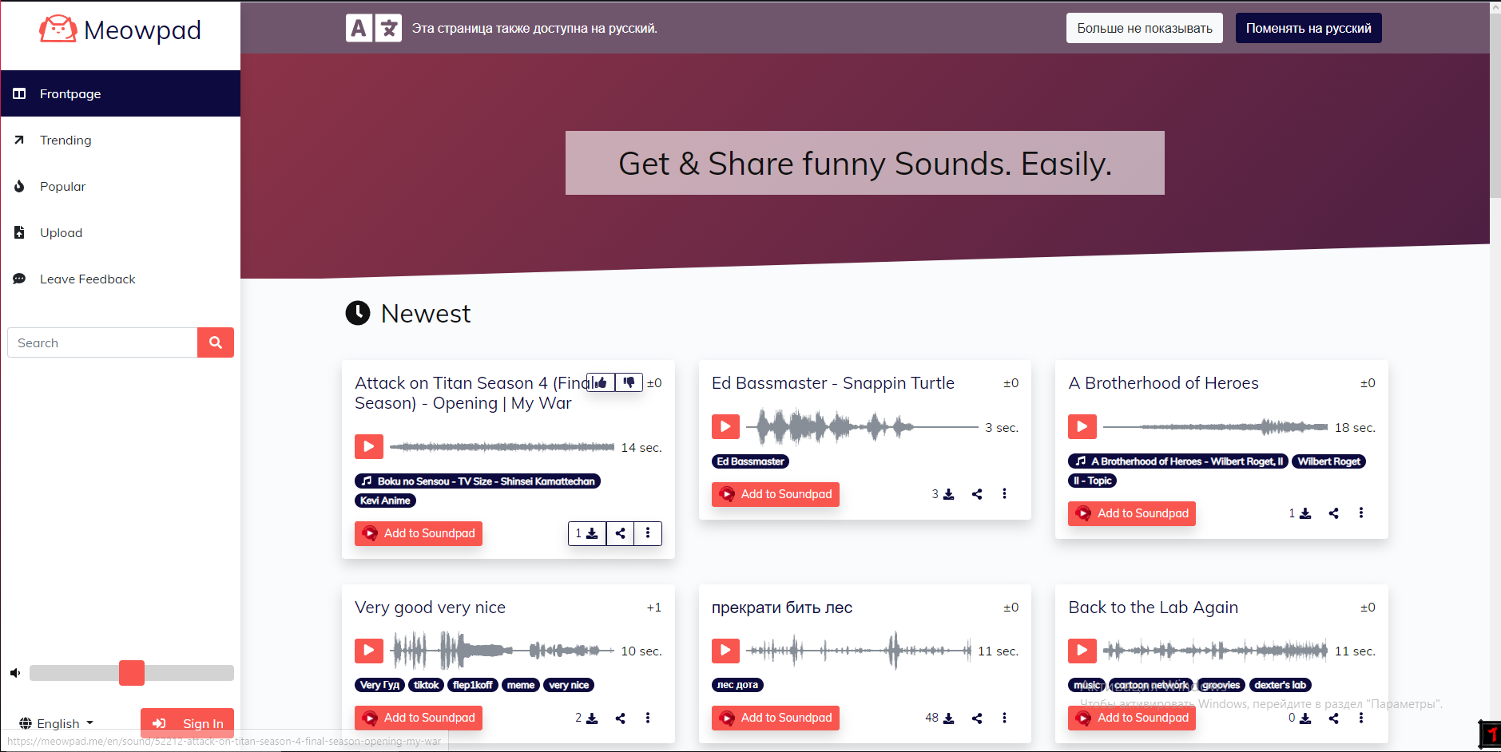Click into the Search input field
This screenshot has height=752, width=1501.
click(x=102, y=342)
